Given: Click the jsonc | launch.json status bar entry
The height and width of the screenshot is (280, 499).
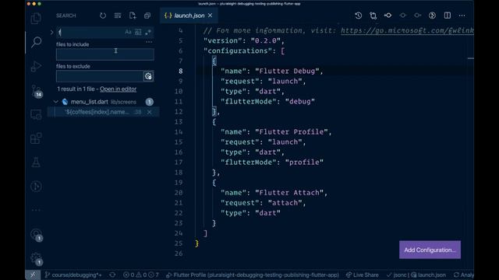Looking at the screenshot, I should click(416, 275).
